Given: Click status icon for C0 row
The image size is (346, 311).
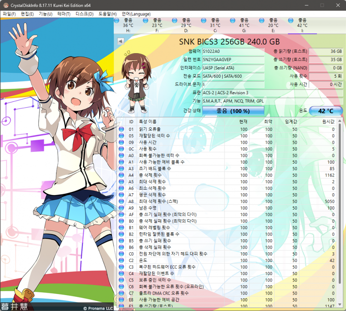Looking at the screenshot, I should coord(122,254).
